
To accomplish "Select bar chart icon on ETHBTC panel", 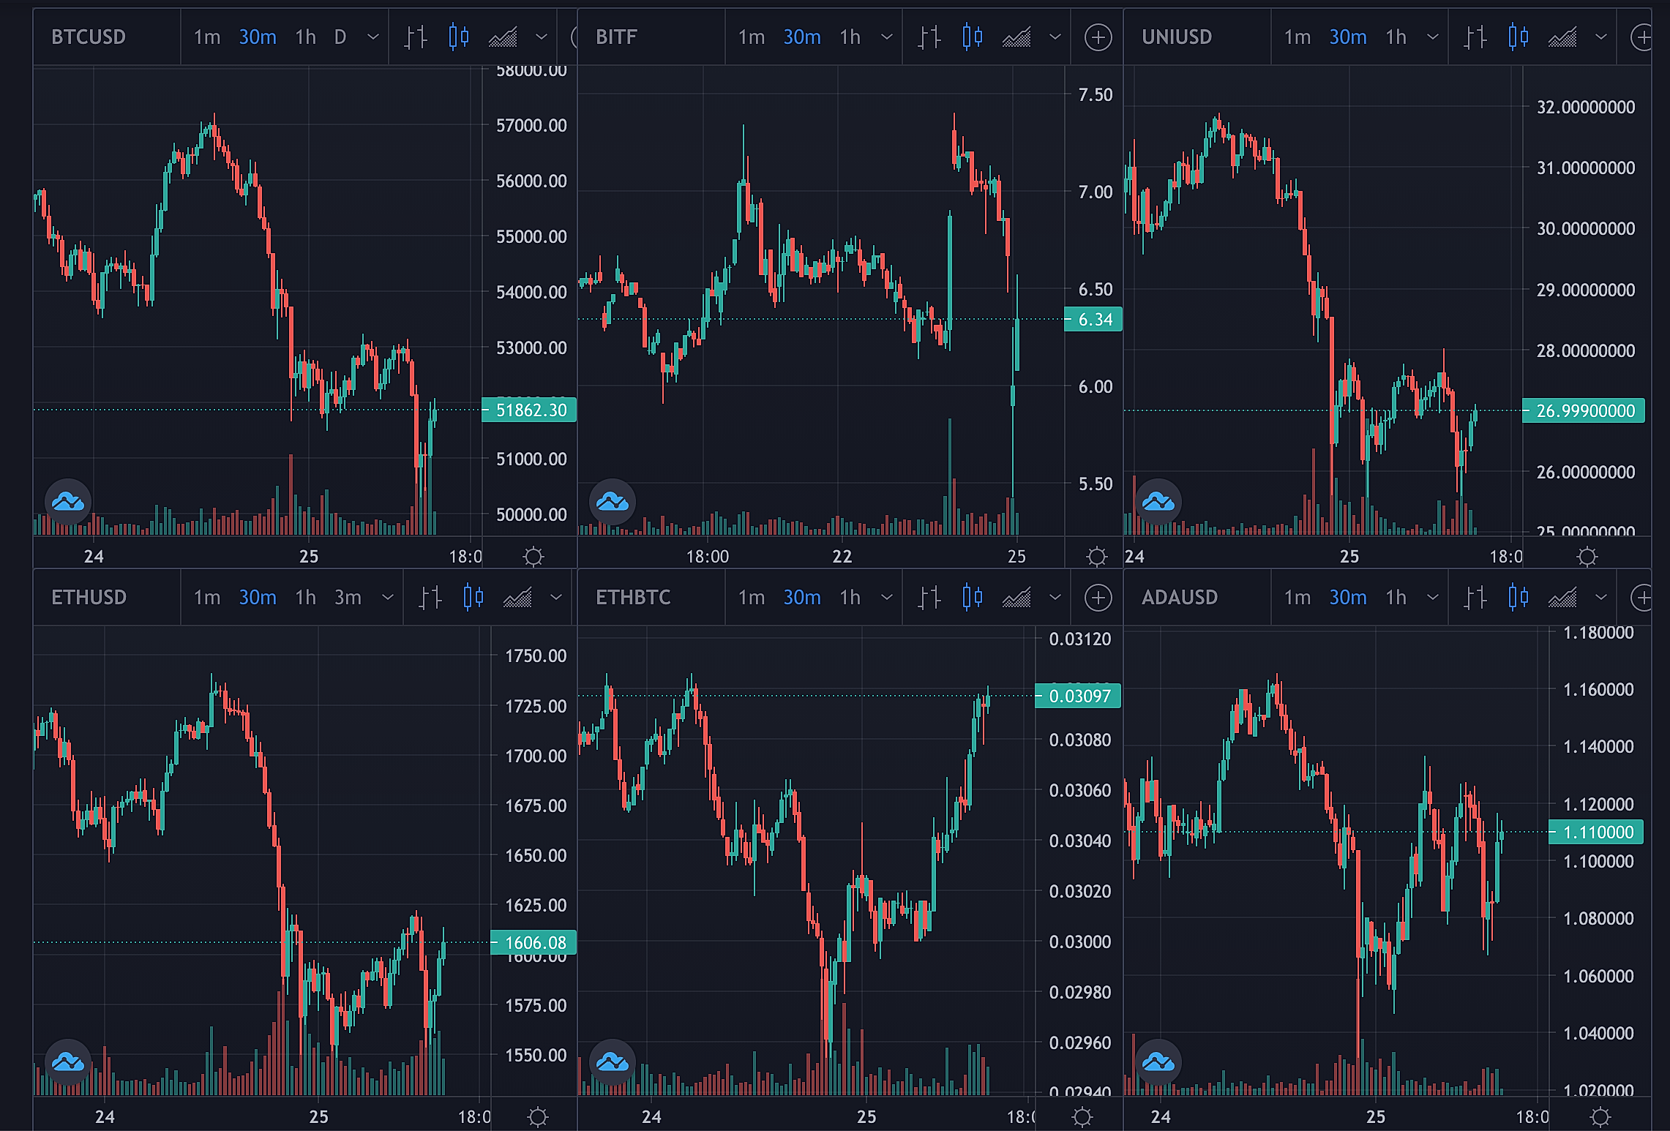I will 929,598.
